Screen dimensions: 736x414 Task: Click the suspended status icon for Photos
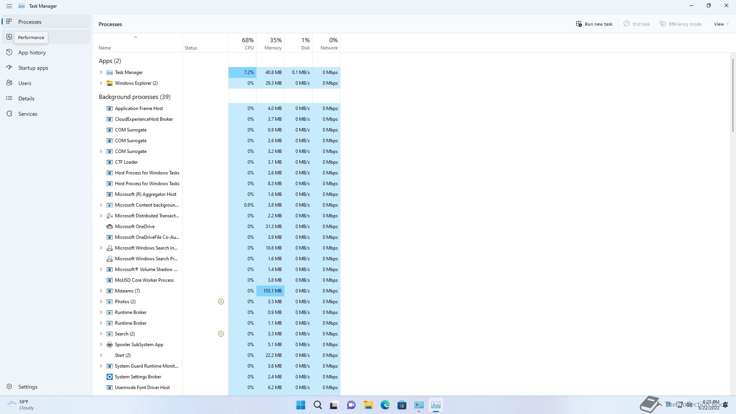tap(221, 302)
